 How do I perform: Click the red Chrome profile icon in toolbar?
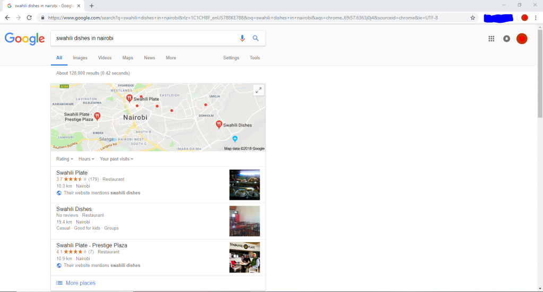(524, 17)
